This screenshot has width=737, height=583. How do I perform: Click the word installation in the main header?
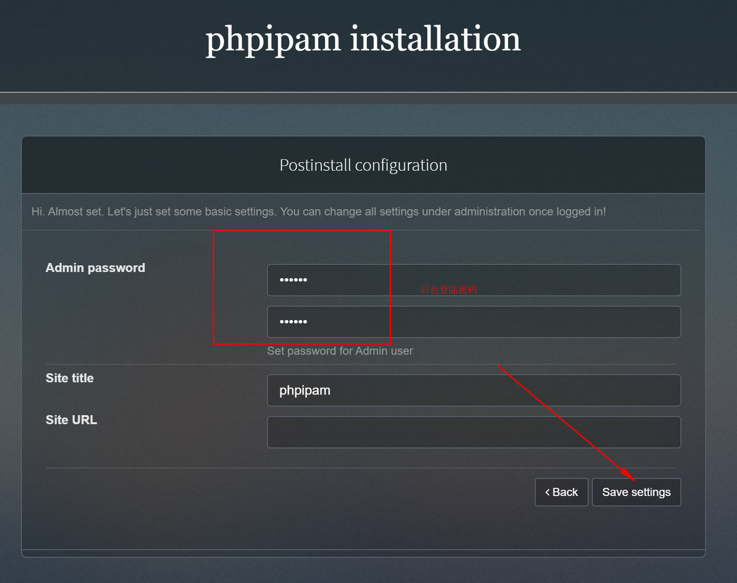tap(435, 39)
